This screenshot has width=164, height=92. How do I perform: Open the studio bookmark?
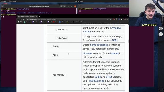coord(55,22)
